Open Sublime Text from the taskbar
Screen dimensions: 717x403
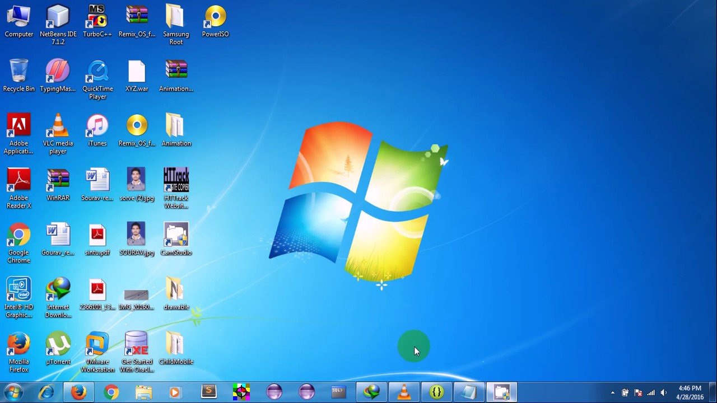(x=208, y=392)
